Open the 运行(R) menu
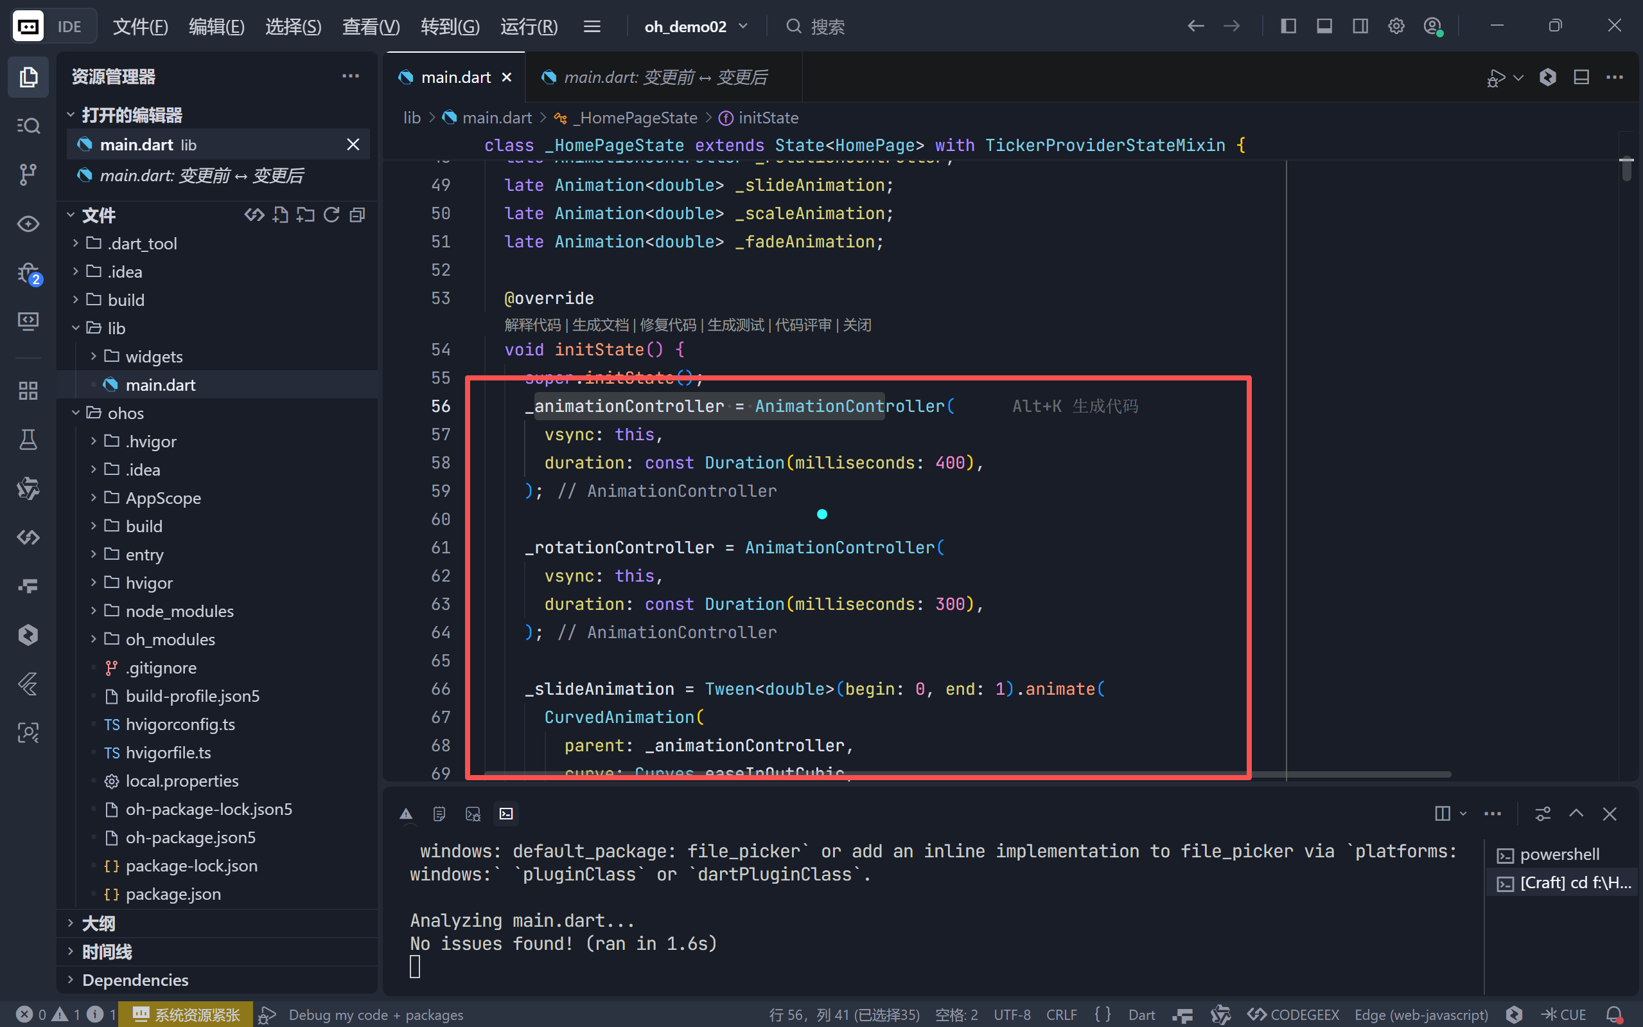This screenshot has height=1027, width=1643. (x=529, y=26)
